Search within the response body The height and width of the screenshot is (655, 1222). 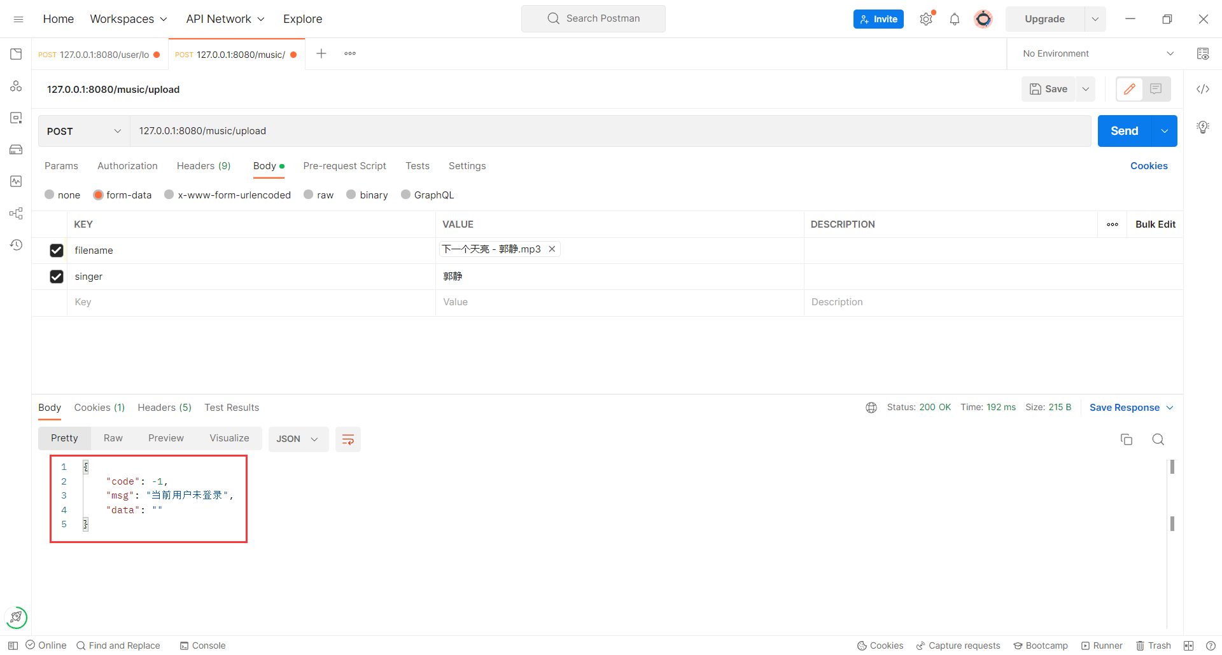pos(1158,439)
